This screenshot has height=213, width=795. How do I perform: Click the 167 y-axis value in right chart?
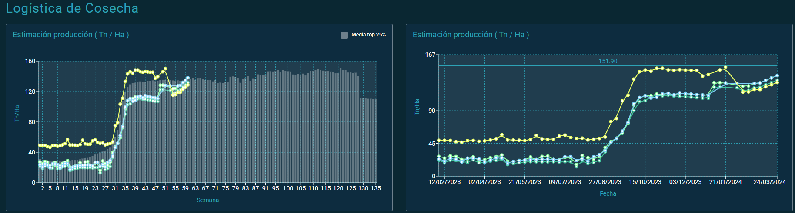point(430,55)
